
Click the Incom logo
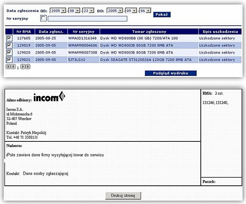coord(50,96)
